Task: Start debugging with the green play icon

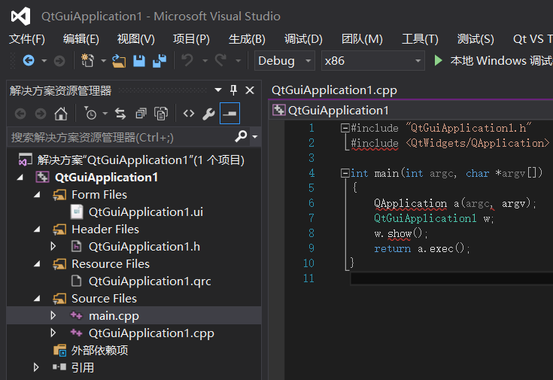Action: click(x=438, y=60)
